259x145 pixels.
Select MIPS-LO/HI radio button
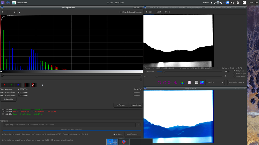[x=234, y=74]
